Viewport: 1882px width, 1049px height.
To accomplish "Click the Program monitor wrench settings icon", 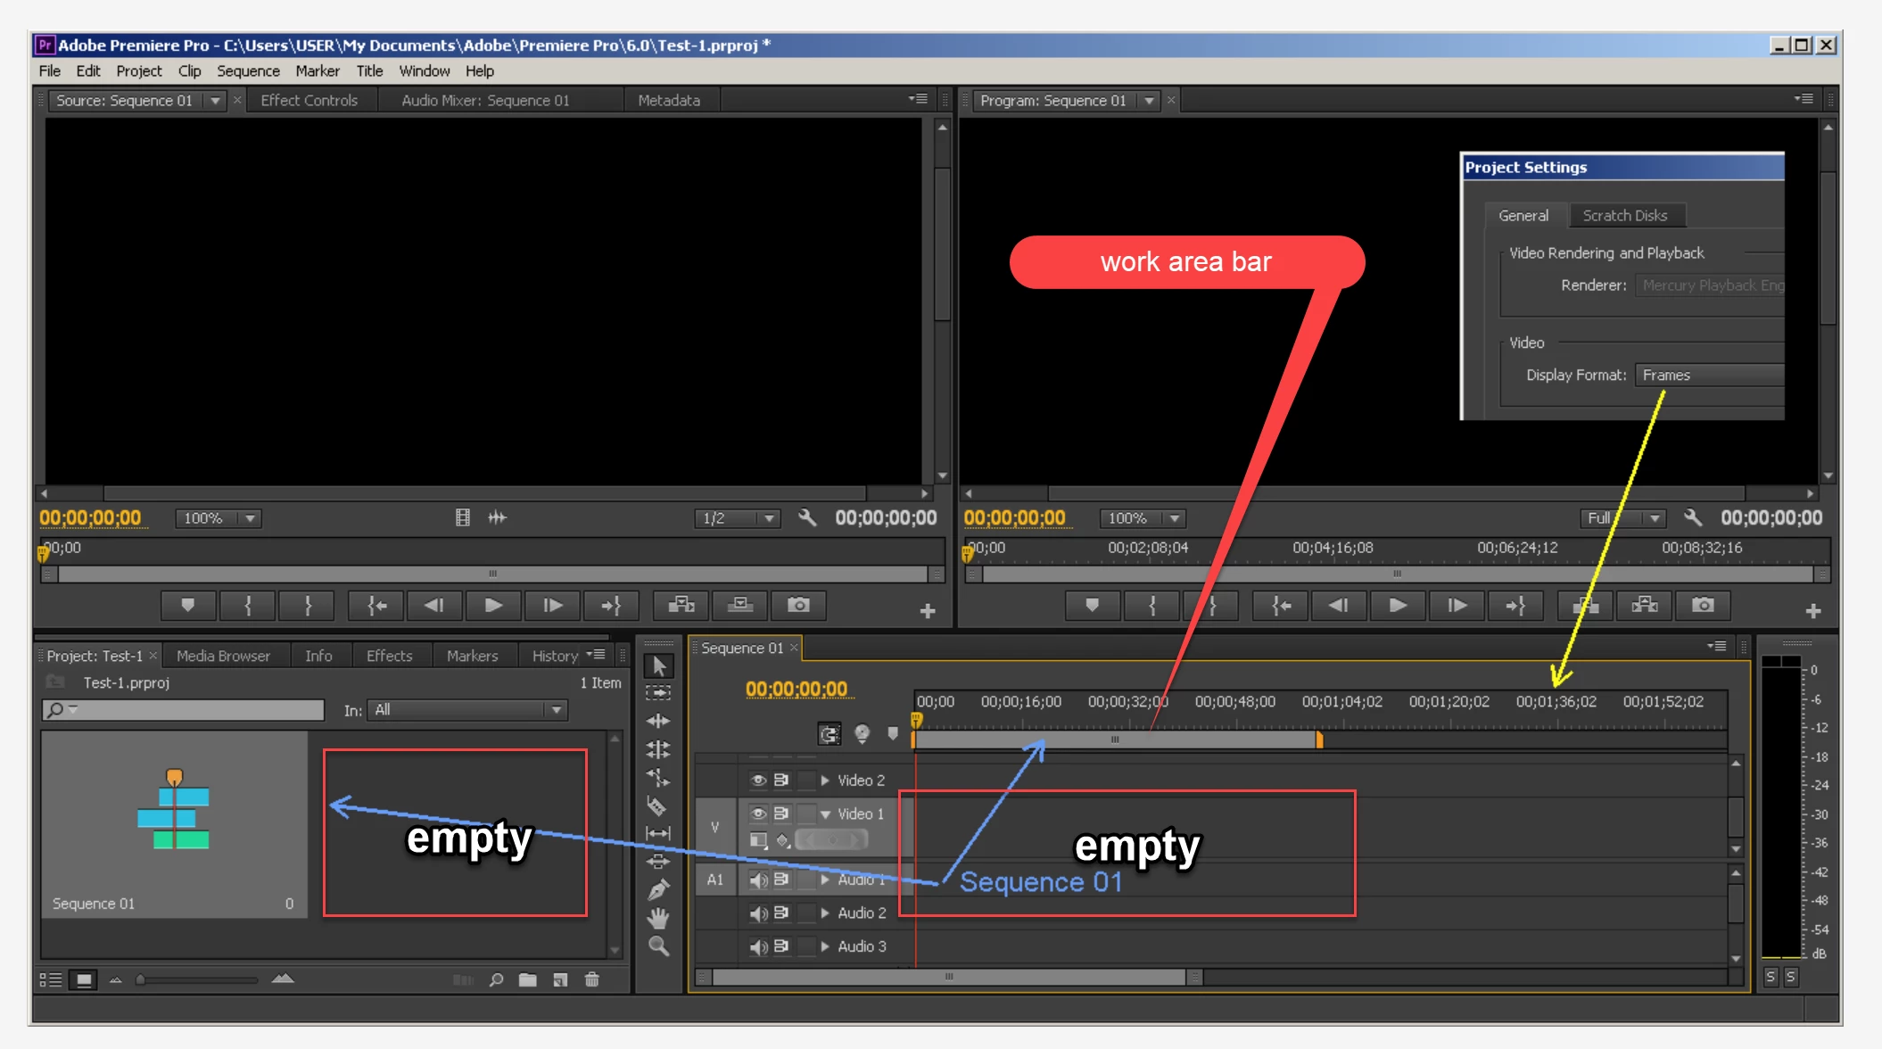I will pyautogui.click(x=1692, y=517).
